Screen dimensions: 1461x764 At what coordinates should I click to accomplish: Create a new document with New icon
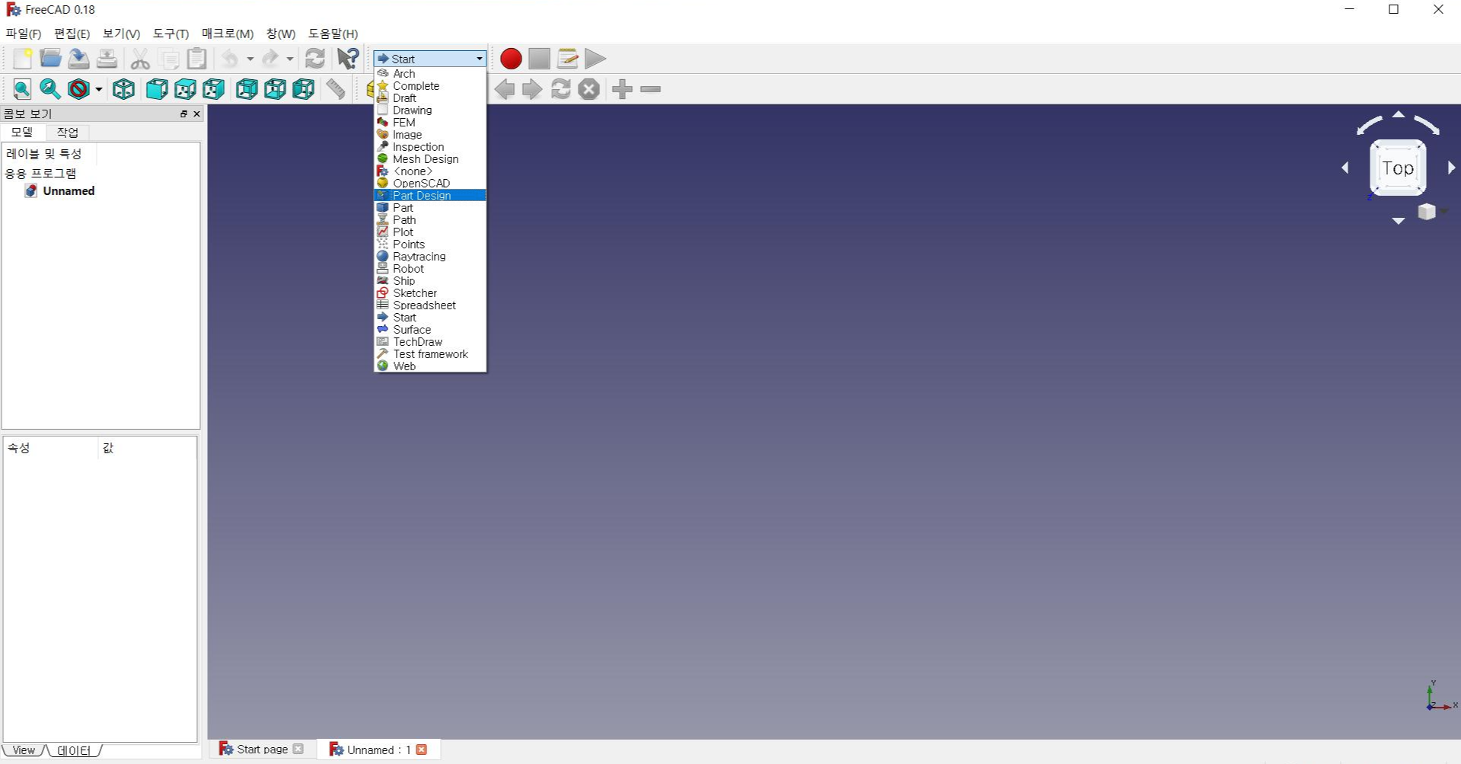pyautogui.click(x=22, y=59)
